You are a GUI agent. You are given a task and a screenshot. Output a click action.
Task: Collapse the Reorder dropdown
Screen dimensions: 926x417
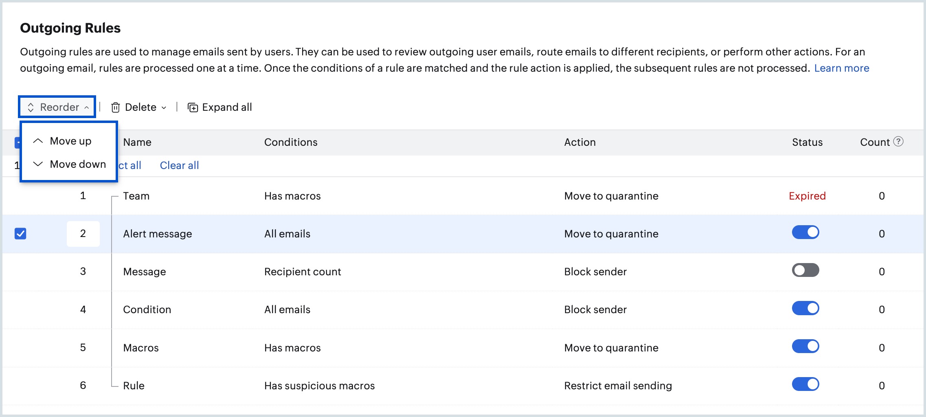coord(57,107)
